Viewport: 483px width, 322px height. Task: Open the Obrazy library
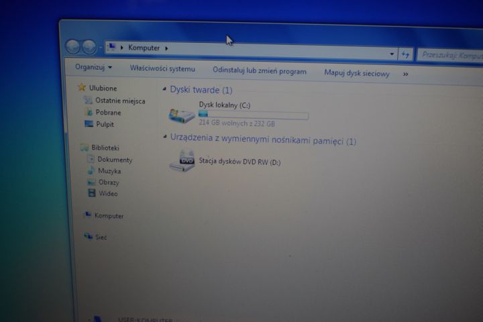108,182
